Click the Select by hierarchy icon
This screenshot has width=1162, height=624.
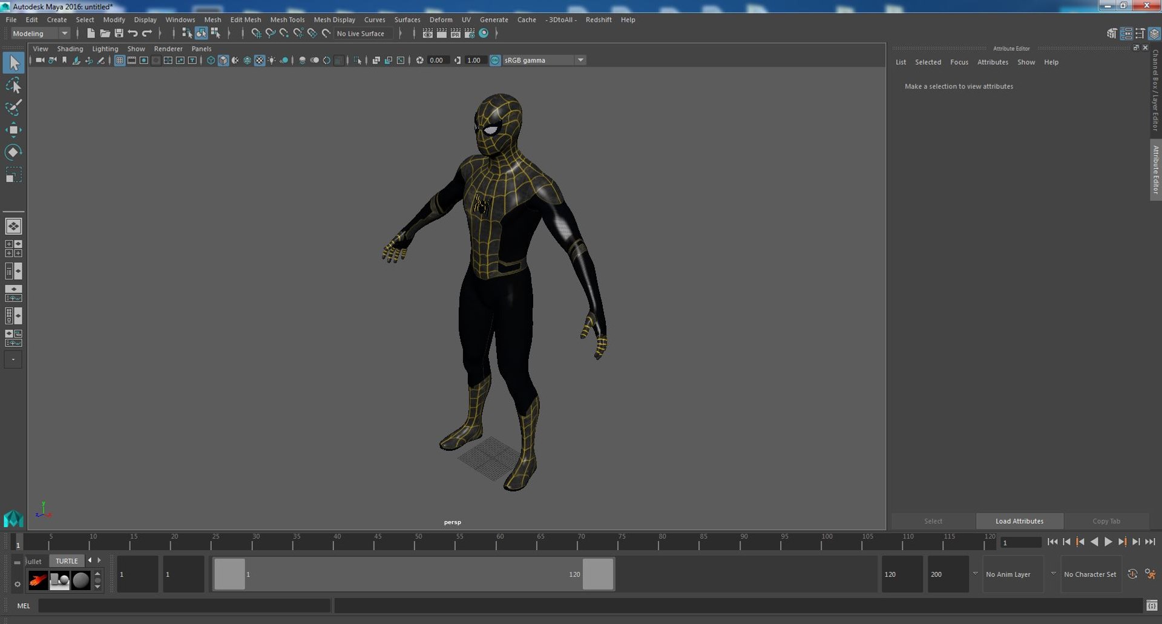187,33
